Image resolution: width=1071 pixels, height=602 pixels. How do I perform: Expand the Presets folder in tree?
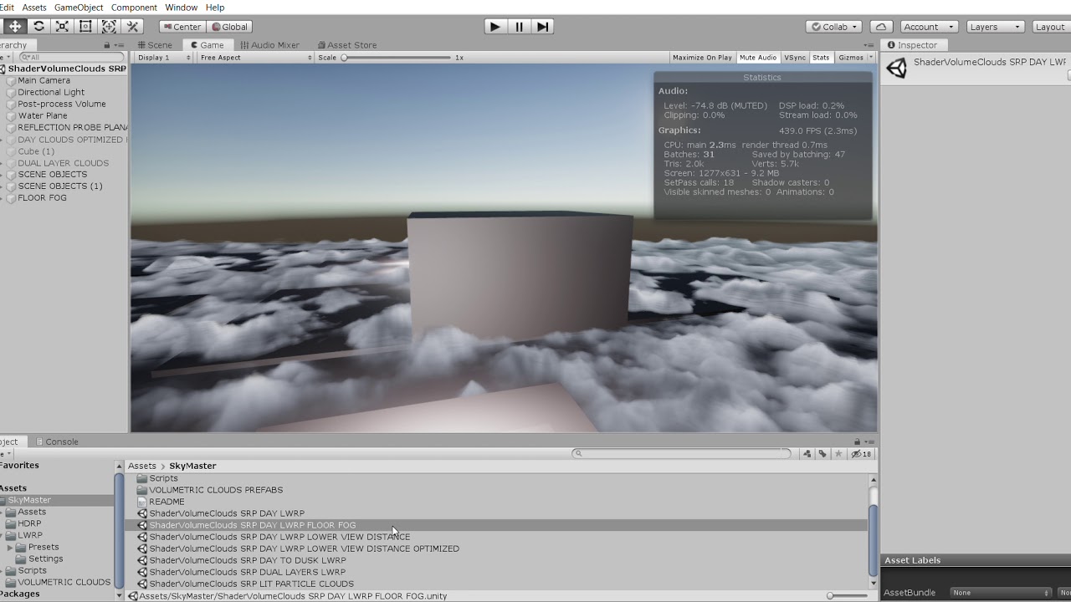pyautogui.click(x=10, y=547)
